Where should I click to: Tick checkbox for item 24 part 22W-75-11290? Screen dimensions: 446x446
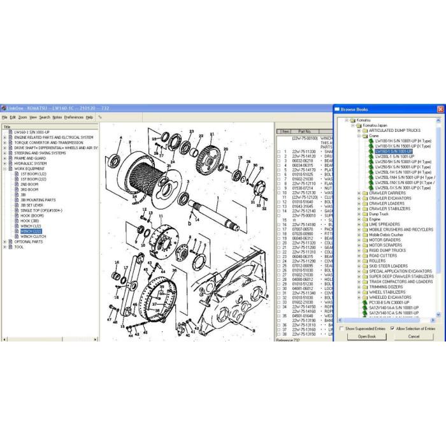(x=279, y=261)
